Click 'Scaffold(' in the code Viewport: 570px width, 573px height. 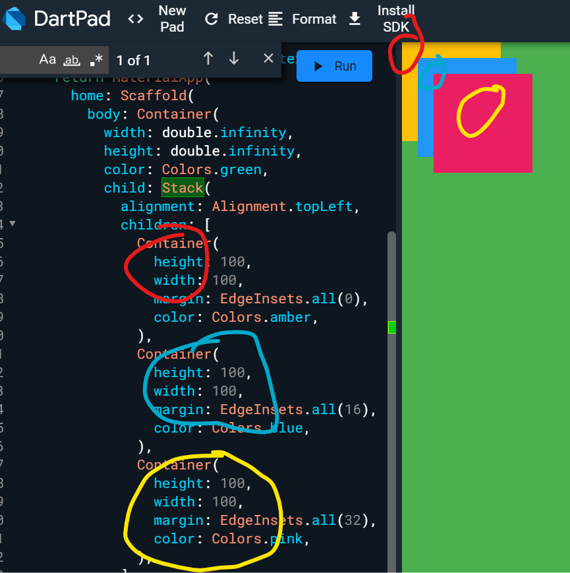157,96
